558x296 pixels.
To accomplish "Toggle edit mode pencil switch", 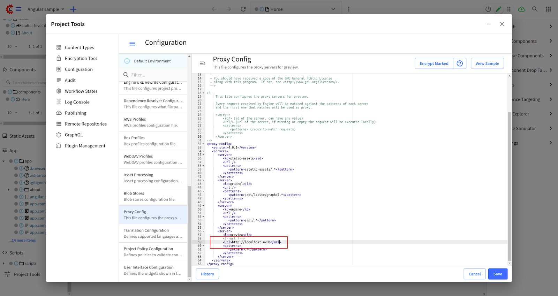I will pyautogui.click(x=498, y=9).
